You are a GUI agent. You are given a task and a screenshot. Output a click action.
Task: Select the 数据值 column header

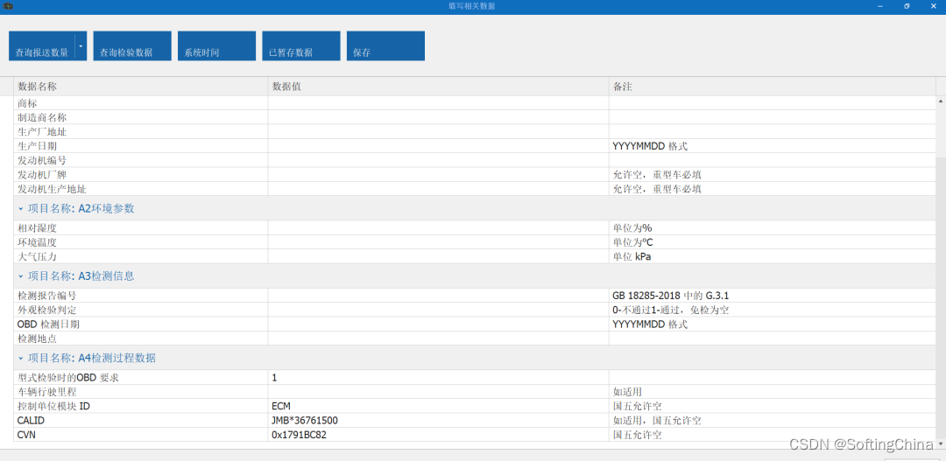point(438,87)
